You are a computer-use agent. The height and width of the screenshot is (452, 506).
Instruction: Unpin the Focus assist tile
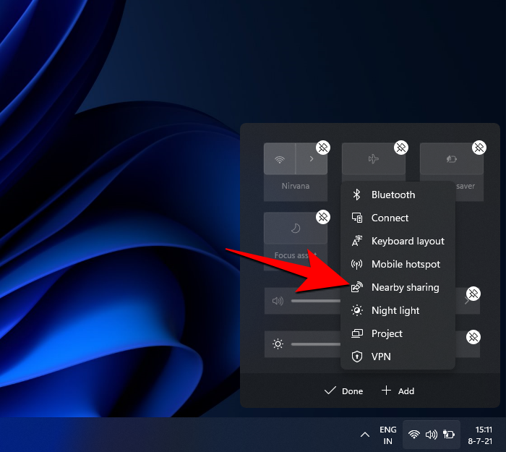(323, 217)
